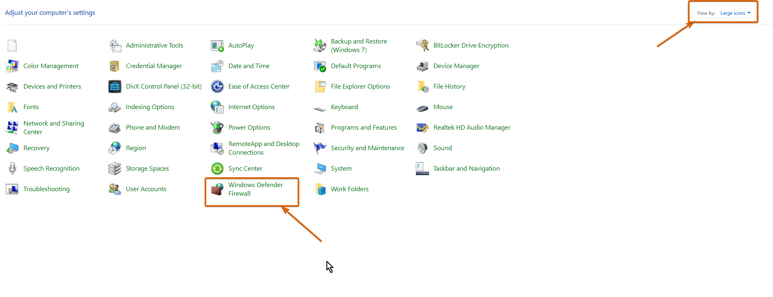This screenshot has width=773, height=297.
Task: Click the BitLocker Drive Encryption key icon
Action: pos(422,46)
